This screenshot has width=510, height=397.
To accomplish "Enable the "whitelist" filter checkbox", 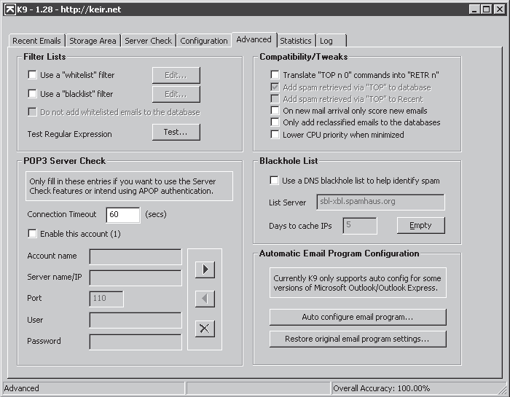I will click(x=32, y=75).
